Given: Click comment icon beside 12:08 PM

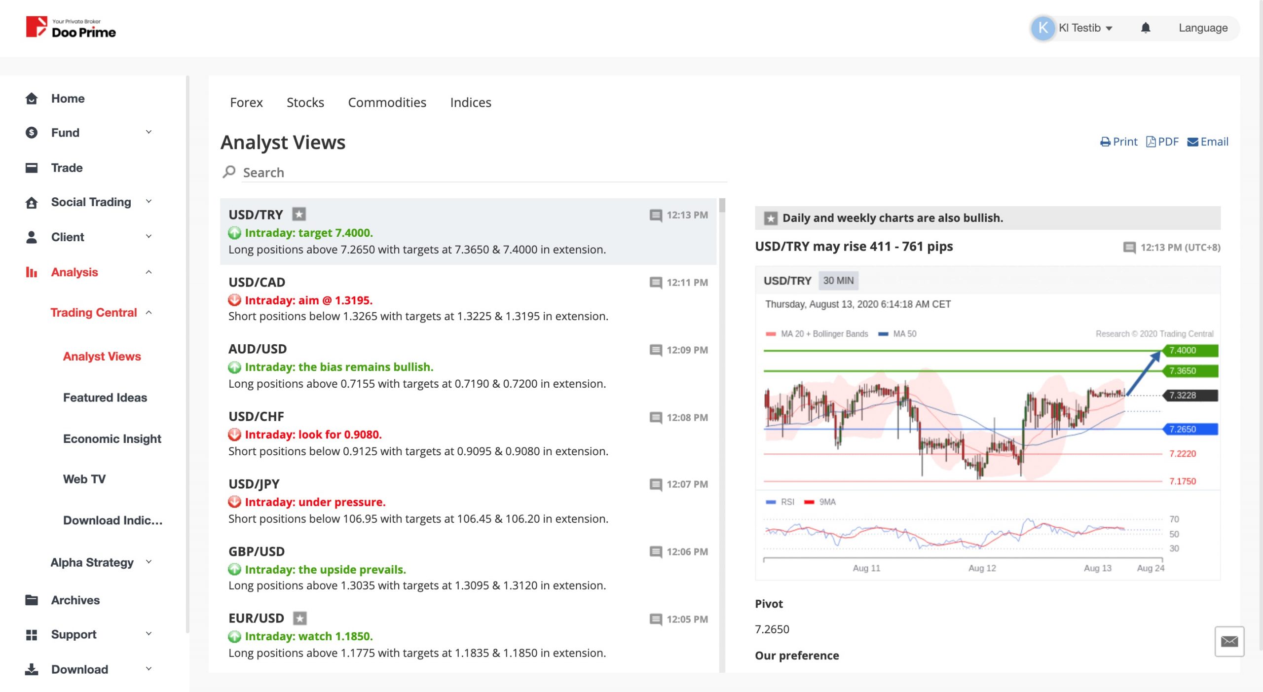Looking at the screenshot, I should (656, 417).
